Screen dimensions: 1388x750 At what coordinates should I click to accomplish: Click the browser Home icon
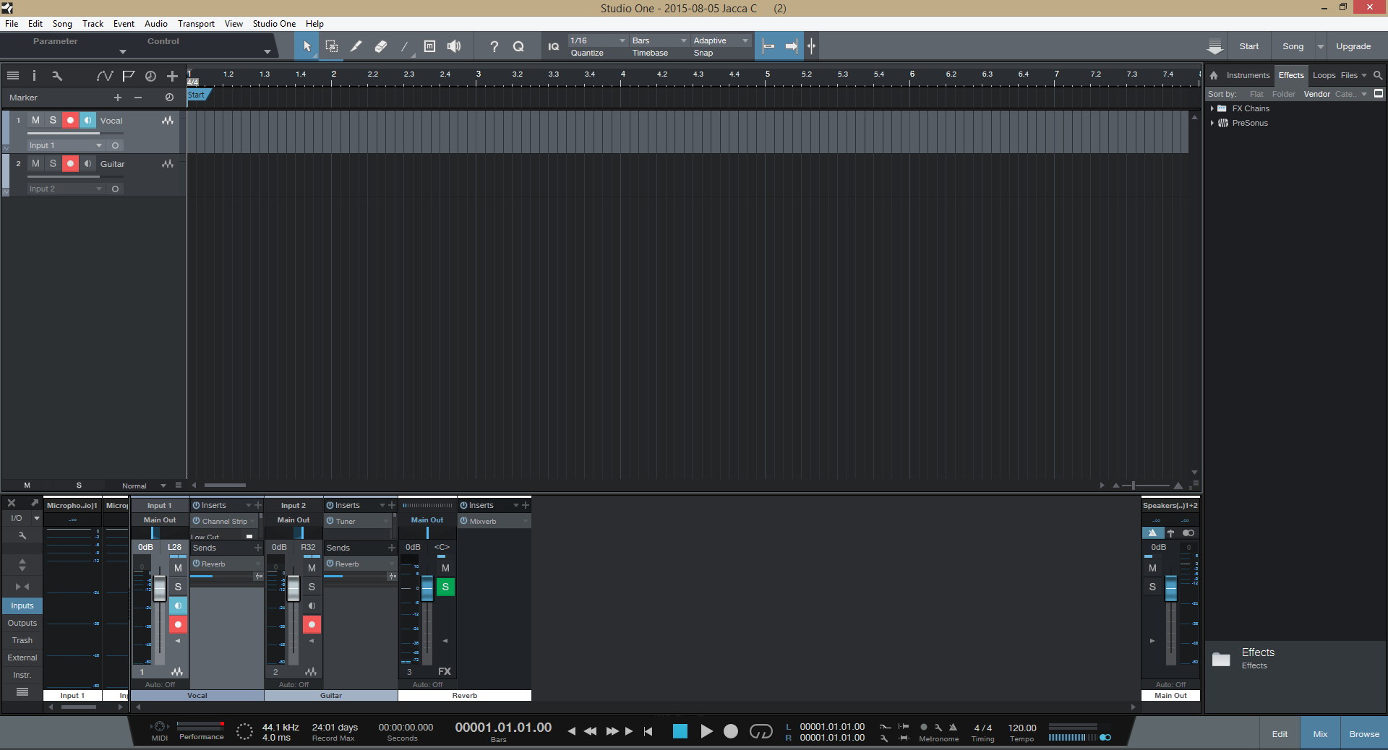(1214, 75)
